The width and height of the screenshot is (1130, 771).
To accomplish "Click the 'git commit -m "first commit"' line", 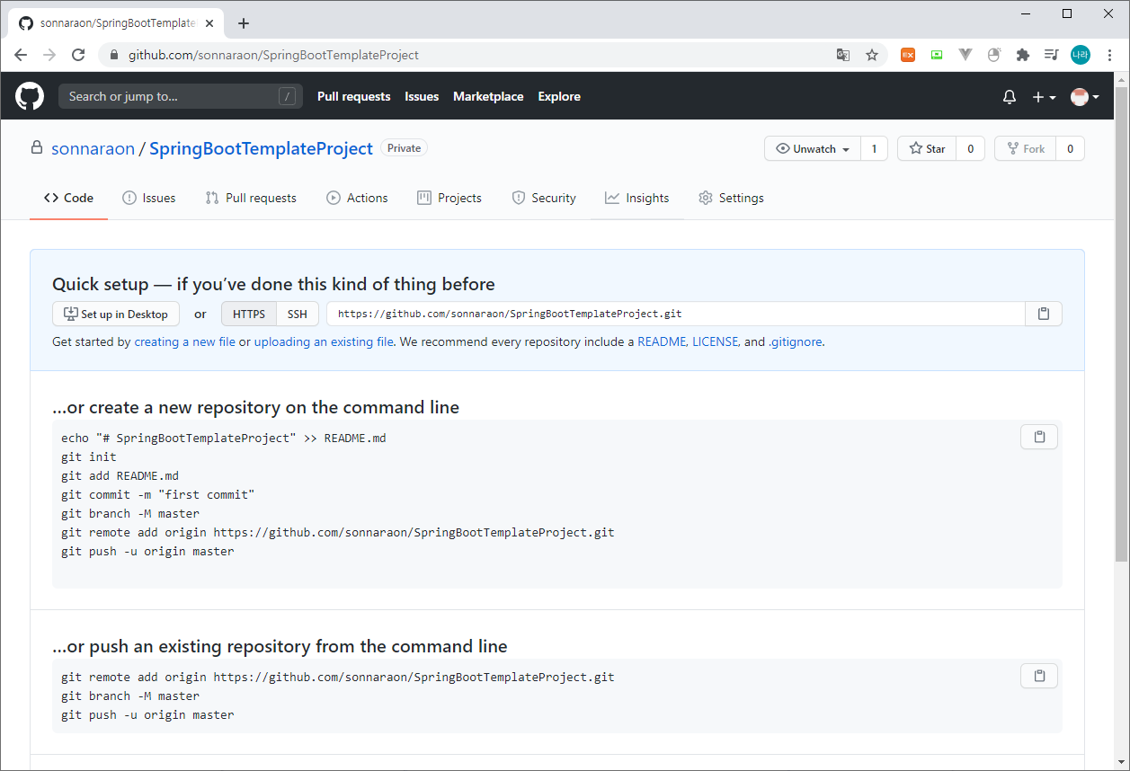I will click(x=158, y=494).
